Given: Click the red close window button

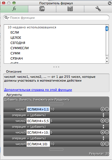Looking at the screenshot, I should [x=4, y=3].
